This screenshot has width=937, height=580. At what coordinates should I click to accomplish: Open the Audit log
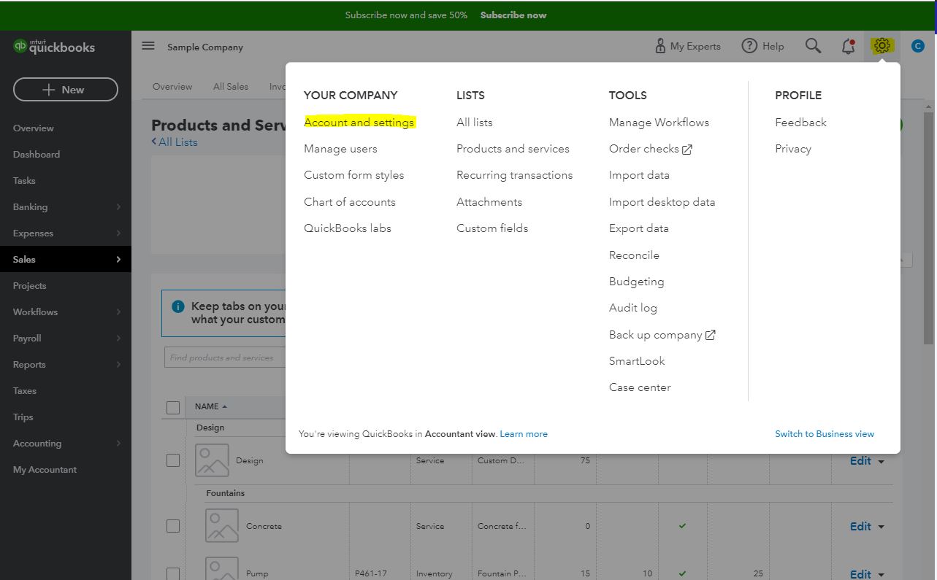pyautogui.click(x=633, y=308)
